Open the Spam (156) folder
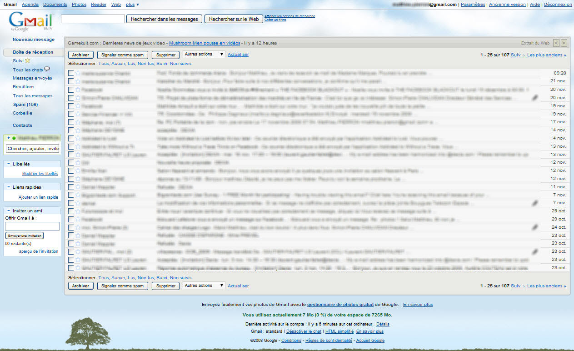 tap(25, 105)
